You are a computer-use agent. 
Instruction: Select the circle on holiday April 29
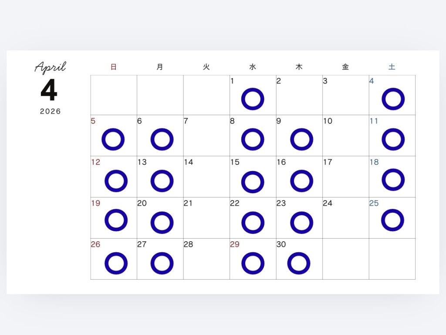(x=253, y=263)
